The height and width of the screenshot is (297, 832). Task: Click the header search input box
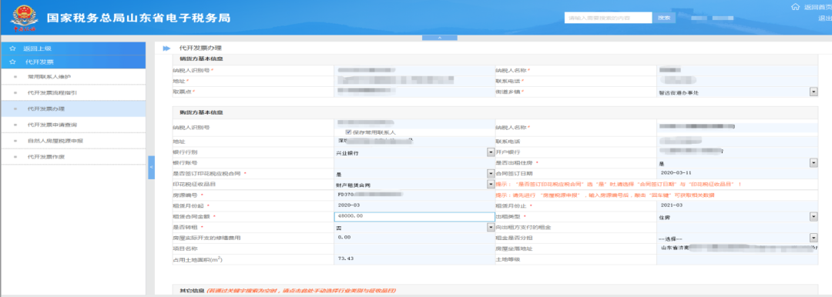[608, 18]
